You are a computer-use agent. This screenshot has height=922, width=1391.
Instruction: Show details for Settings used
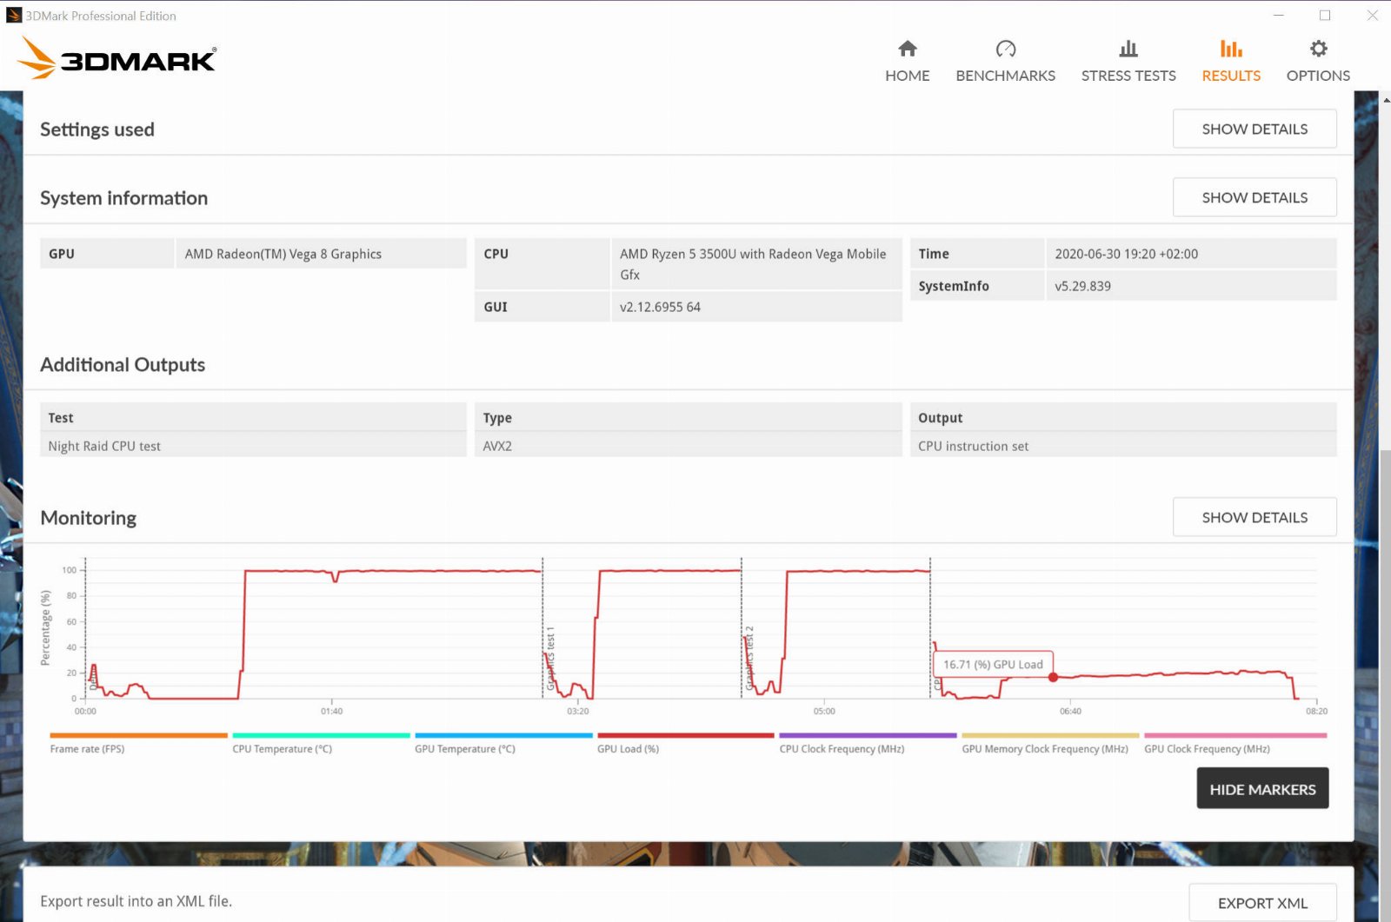[1255, 129]
